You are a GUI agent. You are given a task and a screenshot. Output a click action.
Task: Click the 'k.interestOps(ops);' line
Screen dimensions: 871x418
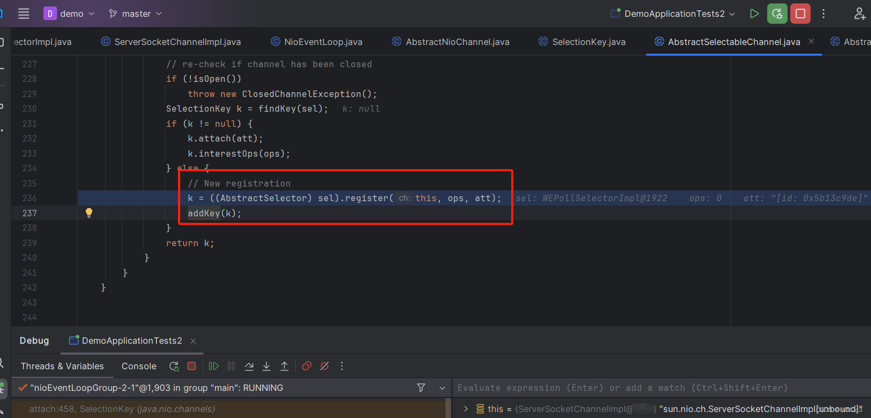(239, 153)
